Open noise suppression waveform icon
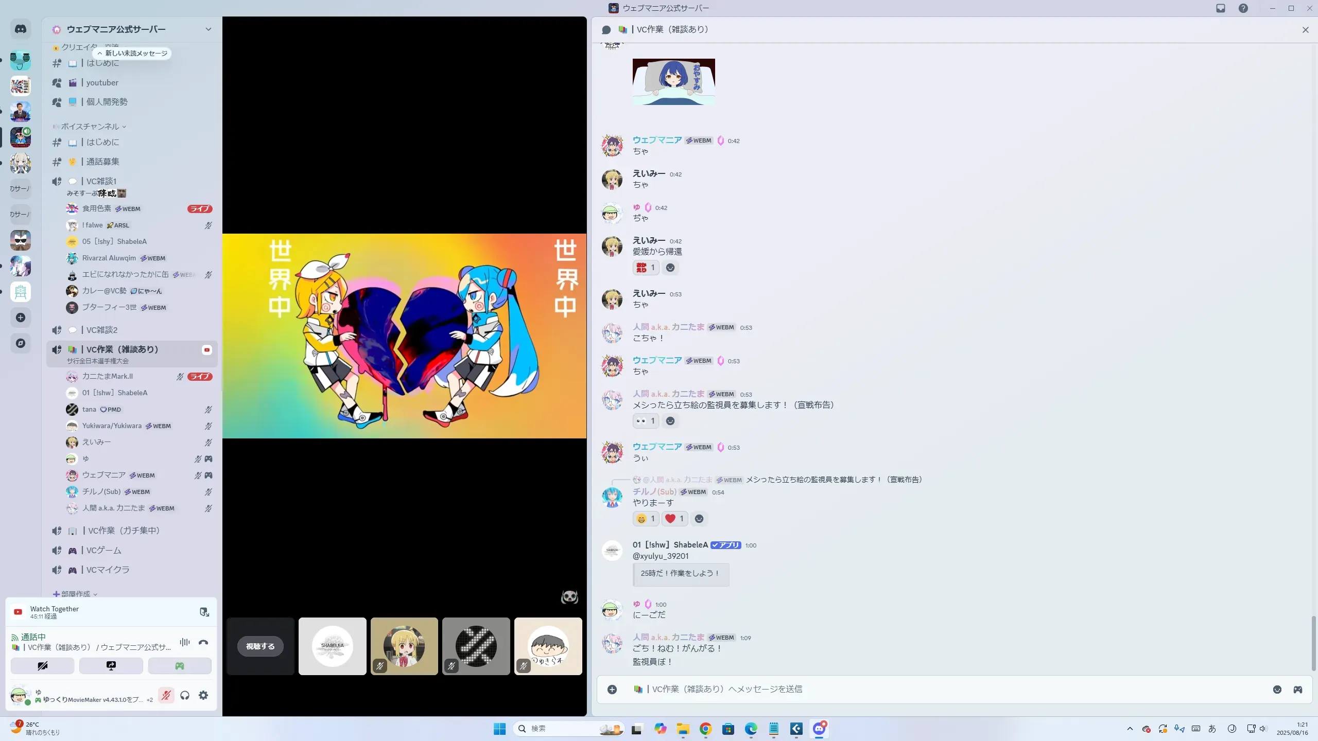The width and height of the screenshot is (1318, 741). point(185,642)
